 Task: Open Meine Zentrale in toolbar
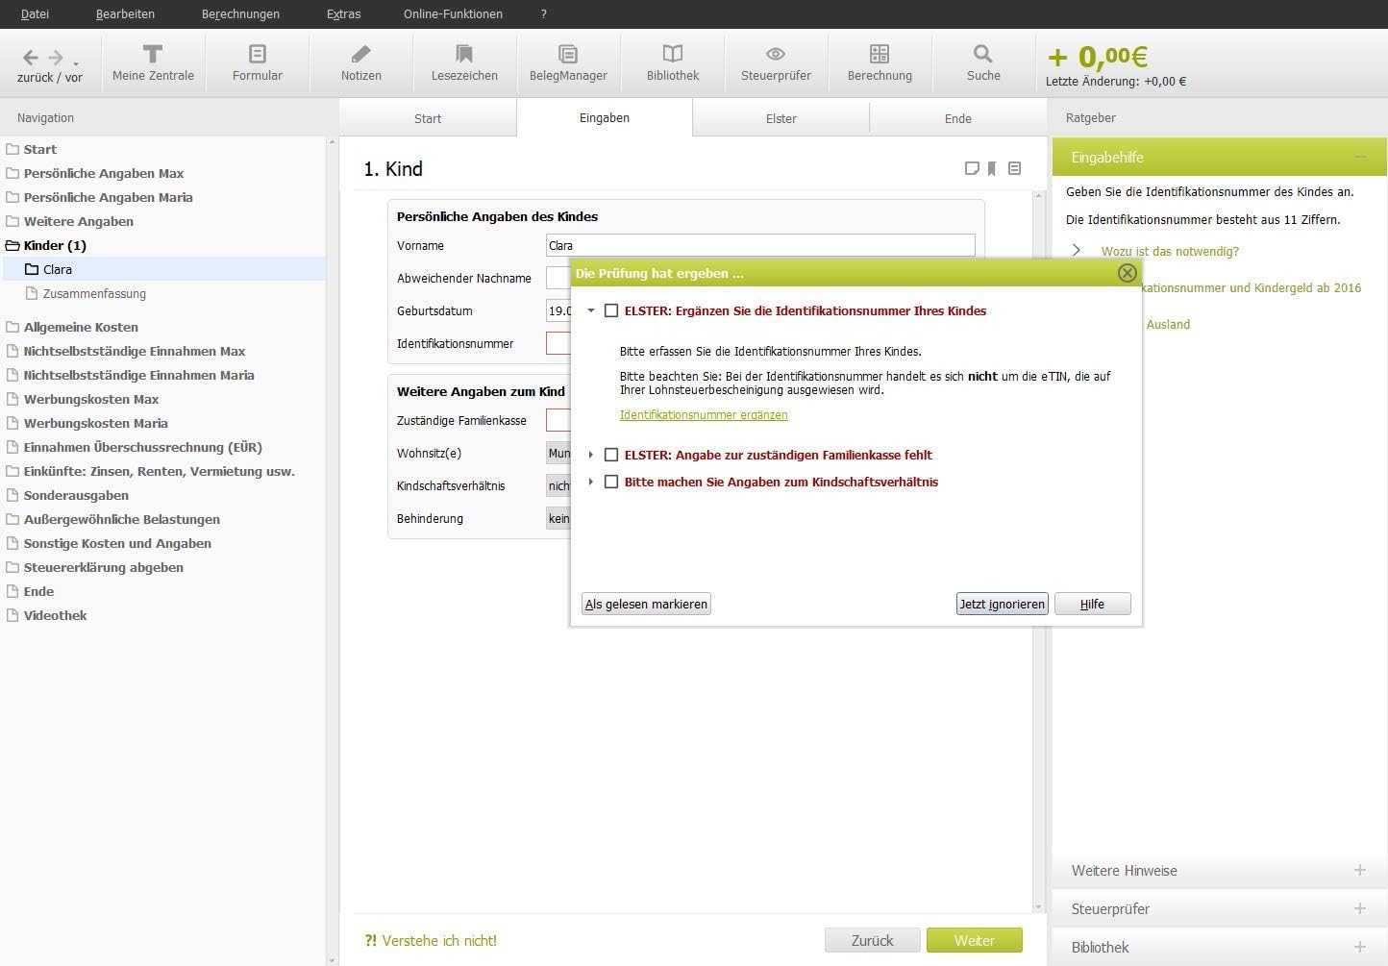tap(153, 62)
